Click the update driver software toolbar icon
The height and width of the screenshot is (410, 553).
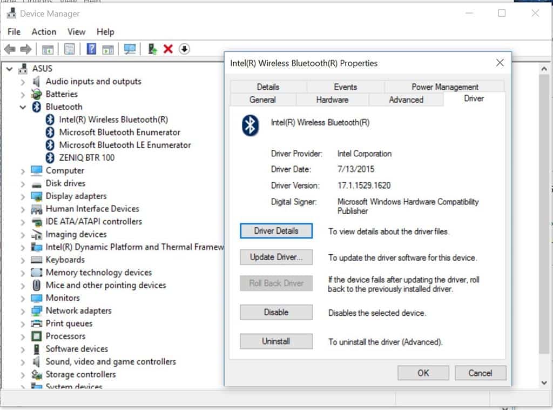(152, 49)
